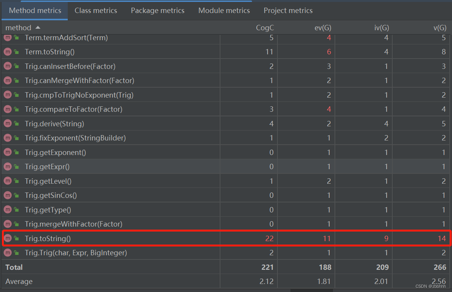Click method icon for Trig.mergeWithFactor(Factor)

coord(8,223)
